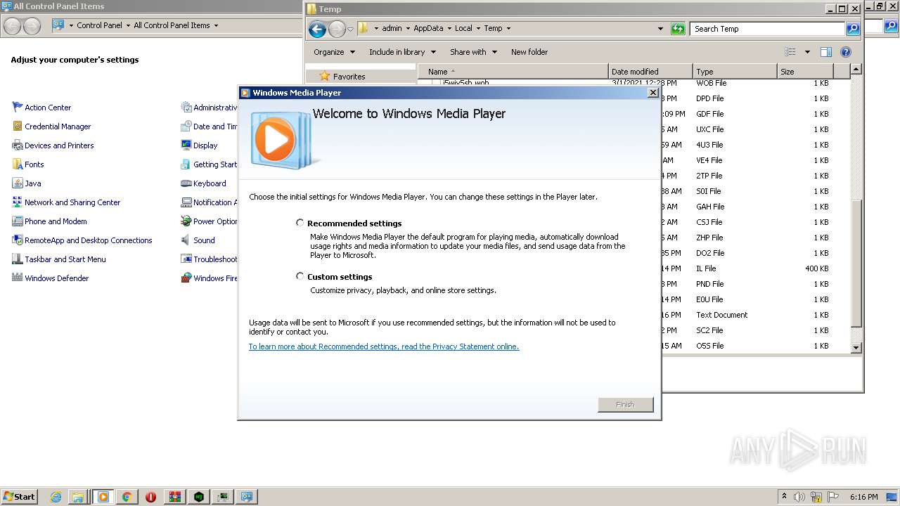Click search magnifier icon in Temp window
Image resolution: width=900 pixels, height=506 pixels.
pyautogui.click(x=853, y=29)
